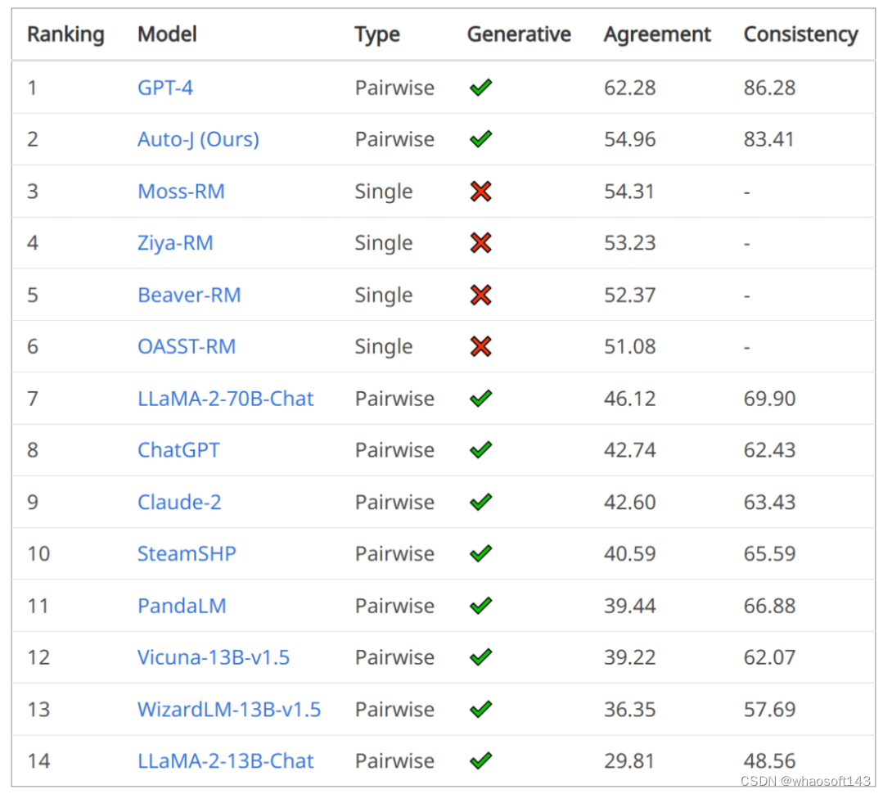Click the green checkmark in the Claude-2 row
The height and width of the screenshot is (794, 883).
tap(481, 501)
